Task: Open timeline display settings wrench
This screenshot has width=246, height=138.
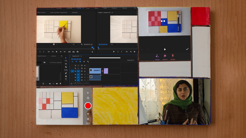Action: [88, 62]
